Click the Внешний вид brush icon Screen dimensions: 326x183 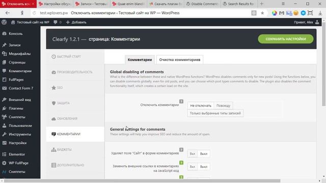click(5, 100)
